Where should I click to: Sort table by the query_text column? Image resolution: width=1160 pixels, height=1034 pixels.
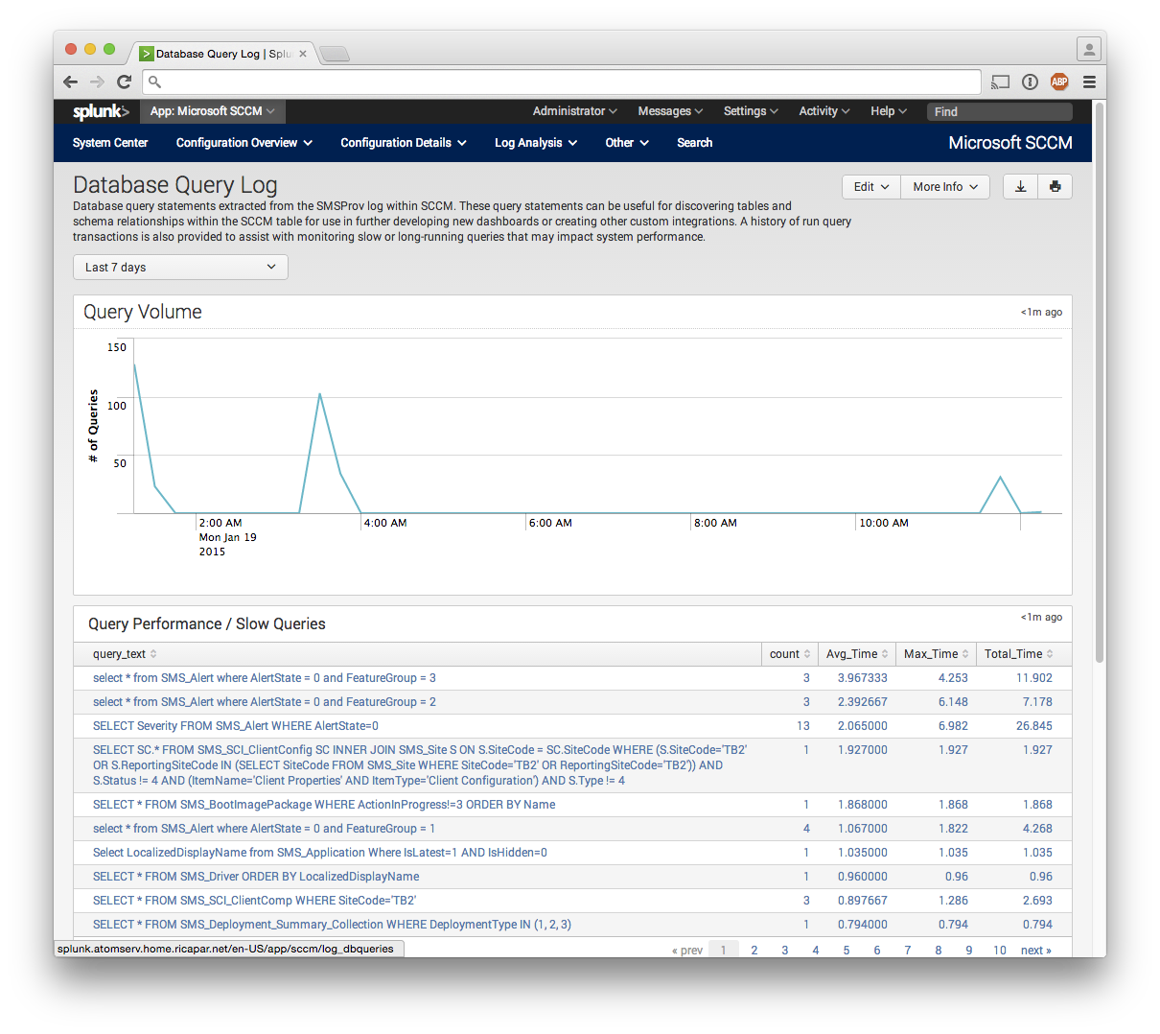tap(125, 654)
